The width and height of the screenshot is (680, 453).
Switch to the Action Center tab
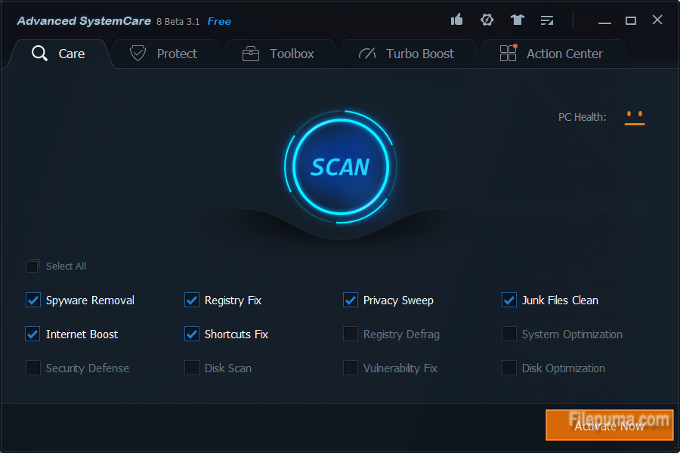pyautogui.click(x=552, y=54)
